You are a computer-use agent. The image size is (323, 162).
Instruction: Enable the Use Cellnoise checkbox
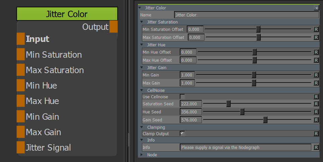tap(182, 97)
